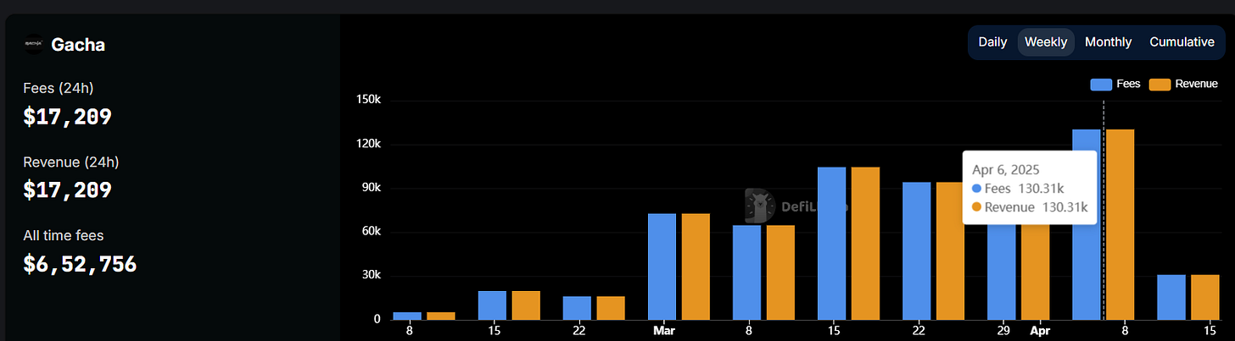The height and width of the screenshot is (341, 1235).
Task: Click the first small blue Fees bar at 8
Action: pyautogui.click(x=407, y=316)
